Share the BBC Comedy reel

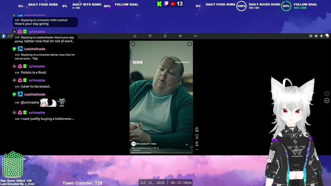click(x=197, y=143)
